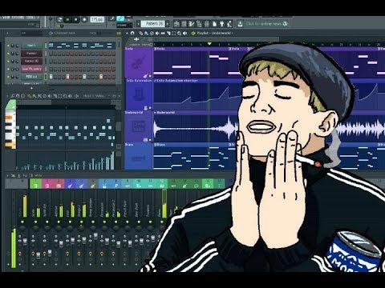Open the Channel rack All filter dropdown

pyautogui.click(x=31, y=33)
